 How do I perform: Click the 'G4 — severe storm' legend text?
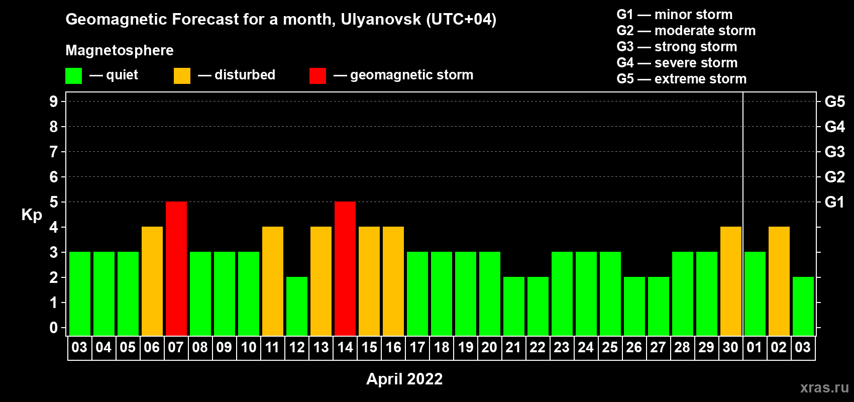click(x=677, y=63)
